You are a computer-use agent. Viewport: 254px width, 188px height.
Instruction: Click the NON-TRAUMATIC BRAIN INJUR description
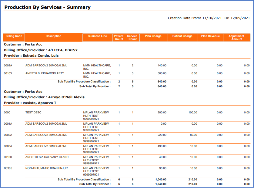tap(46, 168)
